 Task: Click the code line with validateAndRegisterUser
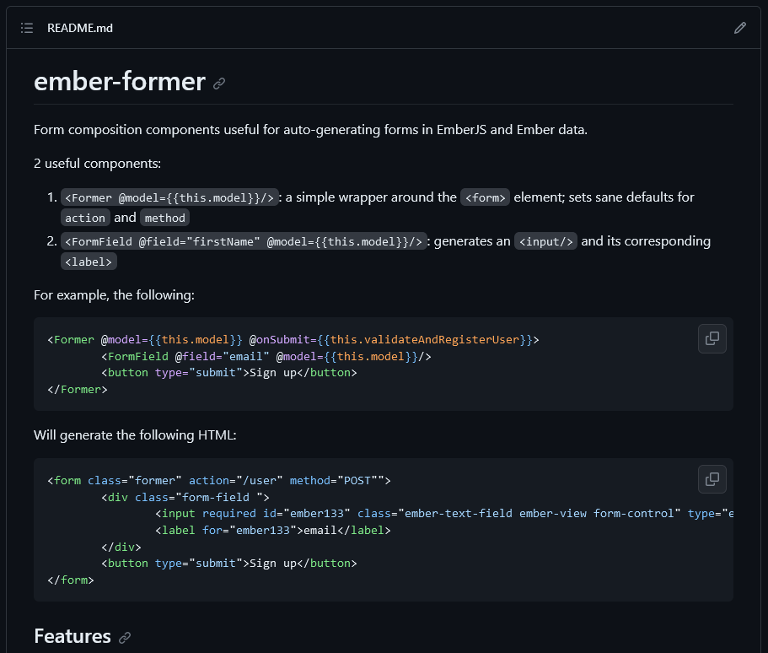pos(293,340)
